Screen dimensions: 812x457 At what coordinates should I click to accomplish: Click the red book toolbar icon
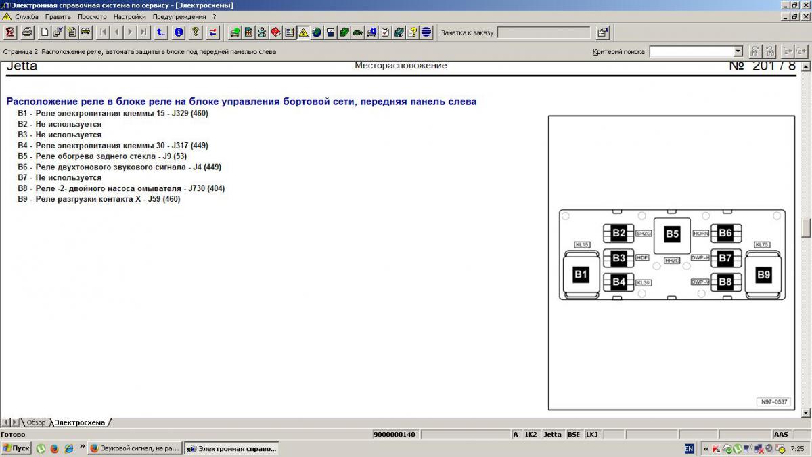pos(275,32)
